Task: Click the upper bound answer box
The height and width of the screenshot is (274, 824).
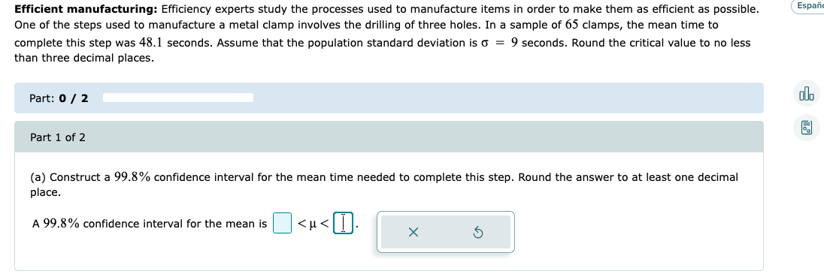Action: click(343, 223)
